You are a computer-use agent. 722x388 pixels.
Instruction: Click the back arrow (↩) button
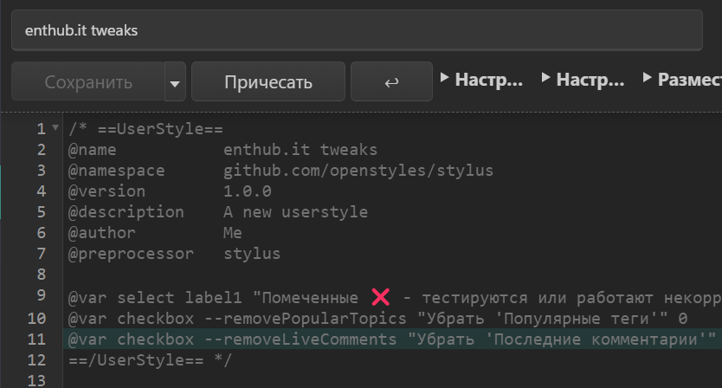[x=391, y=82]
